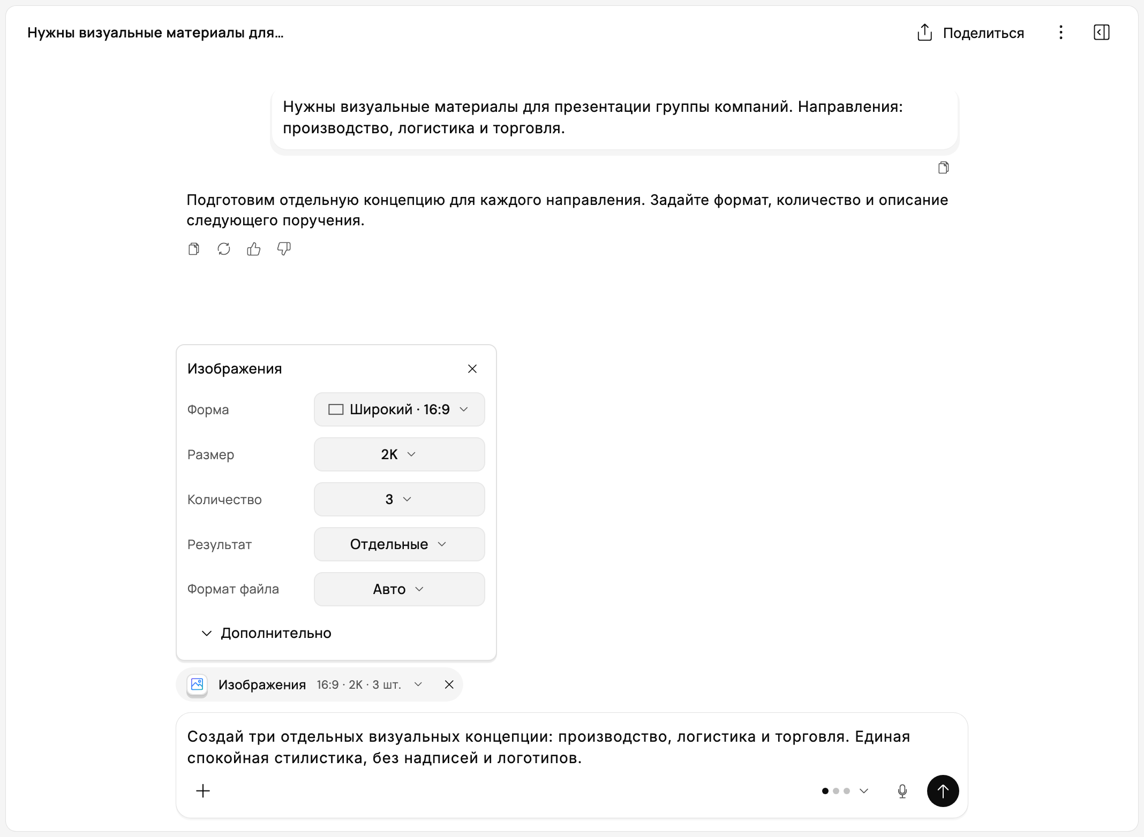
Task: Toggle the side panel icon
Action: [x=1101, y=33]
